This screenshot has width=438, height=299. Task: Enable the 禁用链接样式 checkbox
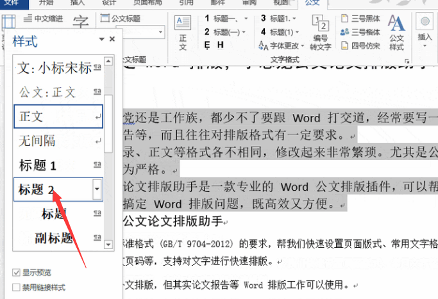click(17, 287)
